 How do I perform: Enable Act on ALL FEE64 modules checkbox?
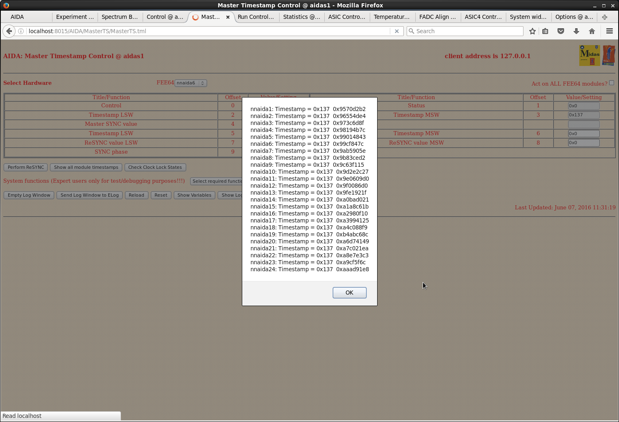pyautogui.click(x=612, y=83)
